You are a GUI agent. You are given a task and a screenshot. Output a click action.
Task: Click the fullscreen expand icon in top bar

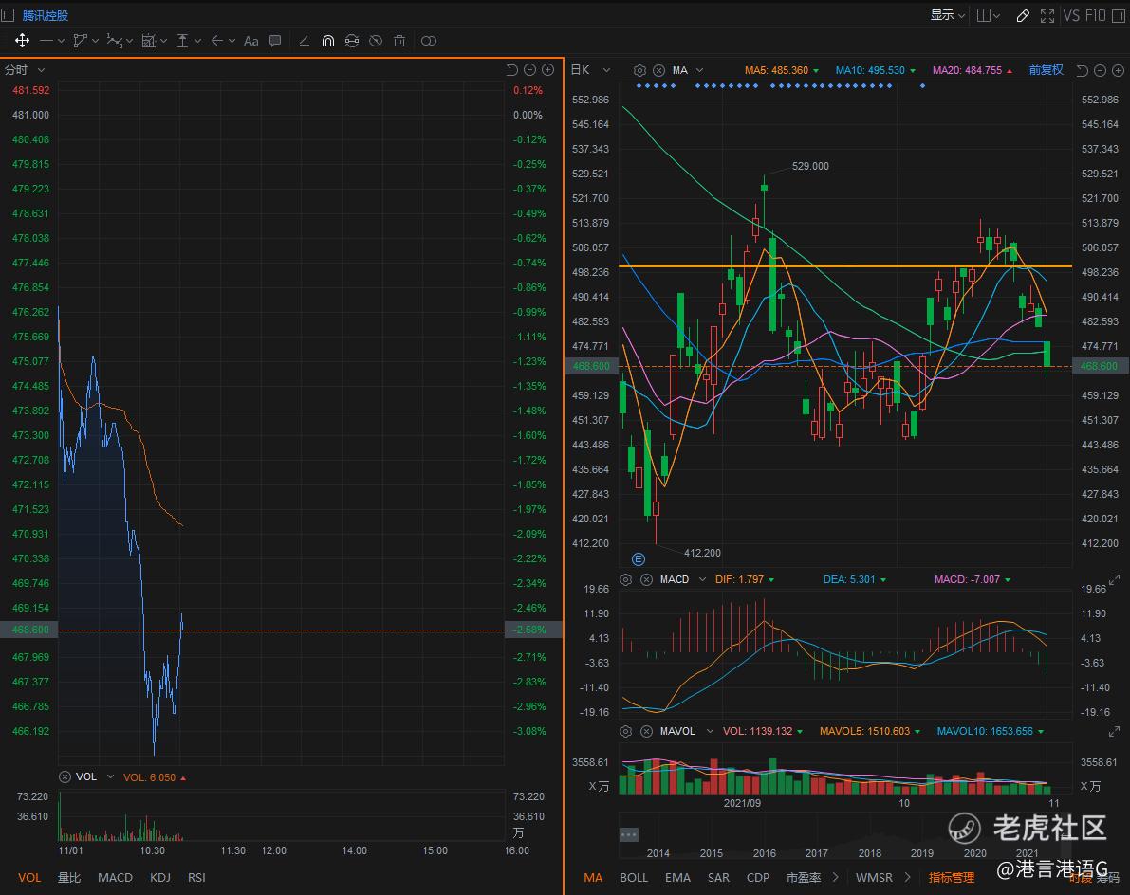point(1047,15)
